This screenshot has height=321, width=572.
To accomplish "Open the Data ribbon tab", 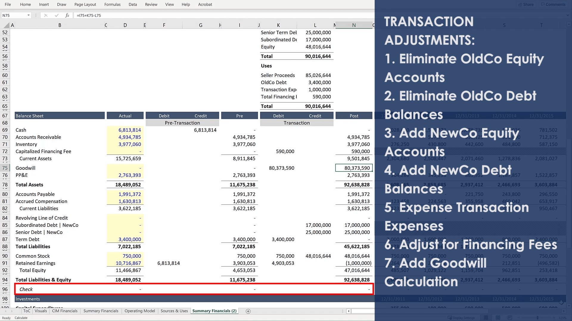I will (x=133, y=4).
